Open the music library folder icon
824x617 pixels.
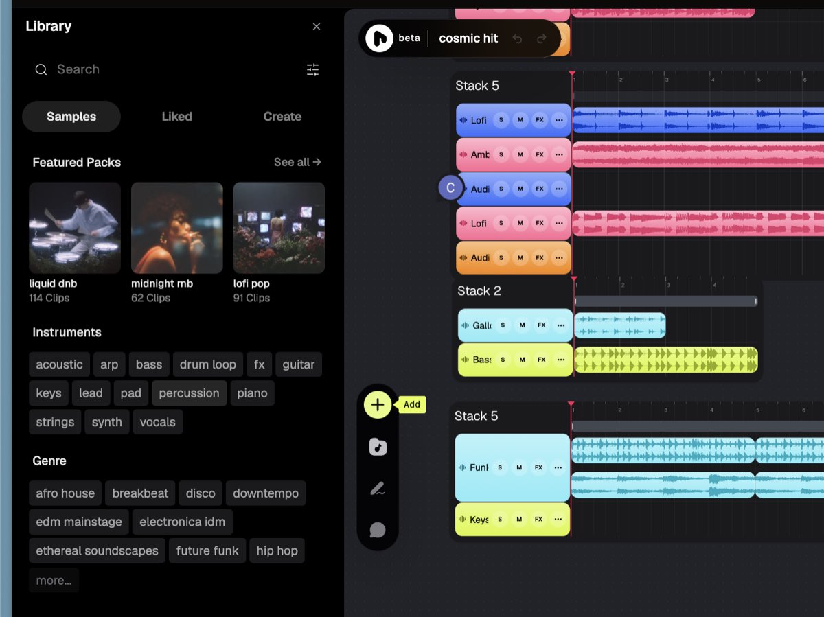378,447
